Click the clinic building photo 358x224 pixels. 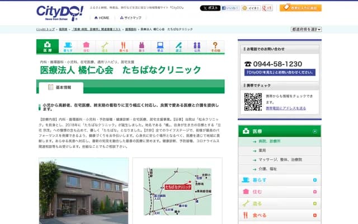83,191
